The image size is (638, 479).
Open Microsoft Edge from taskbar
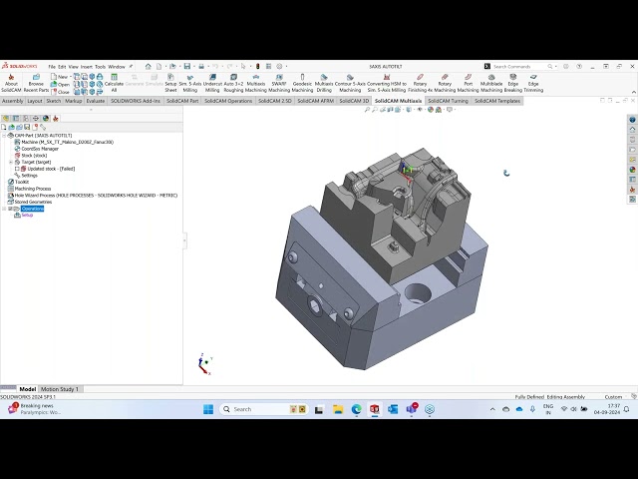click(x=357, y=409)
